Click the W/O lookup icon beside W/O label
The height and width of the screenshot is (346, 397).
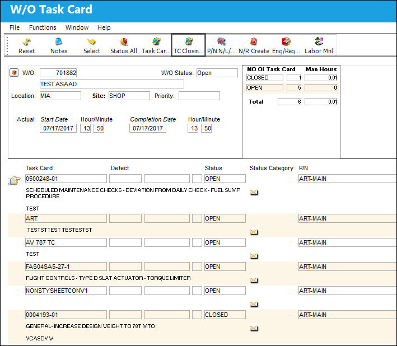point(14,73)
